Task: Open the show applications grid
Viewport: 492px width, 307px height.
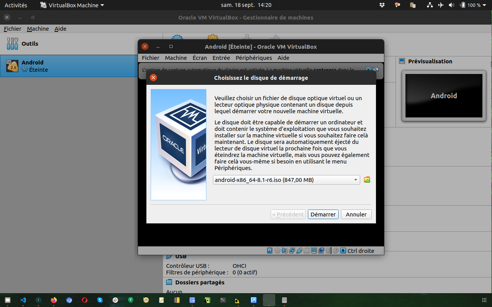Action: (x=484, y=300)
